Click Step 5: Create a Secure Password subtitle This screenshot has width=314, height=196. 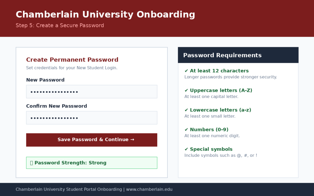(60, 25)
